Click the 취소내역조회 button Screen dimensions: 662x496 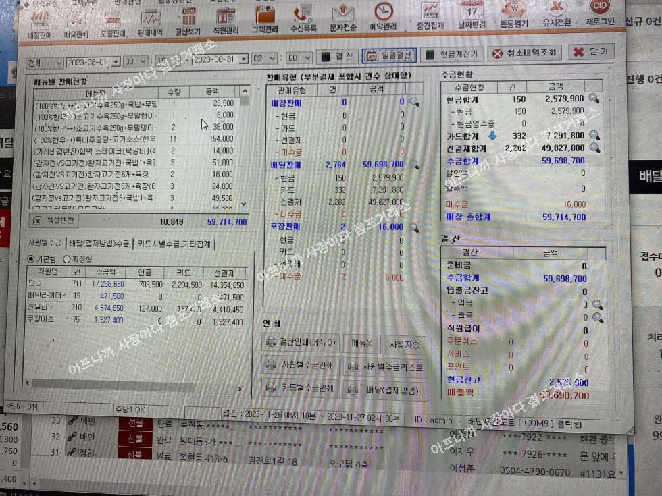click(x=524, y=53)
